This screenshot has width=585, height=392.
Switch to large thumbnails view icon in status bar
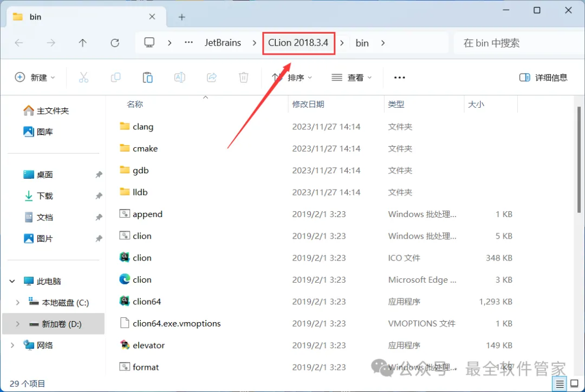574,383
